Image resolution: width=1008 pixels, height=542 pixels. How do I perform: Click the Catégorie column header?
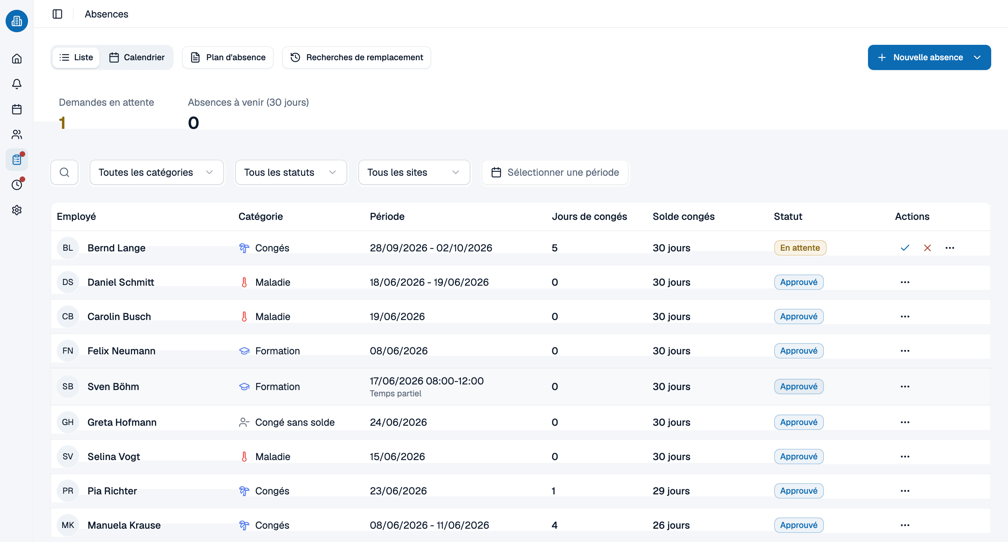[x=261, y=216]
